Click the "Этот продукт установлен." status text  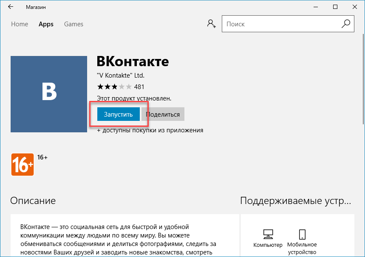click(134, 98)
